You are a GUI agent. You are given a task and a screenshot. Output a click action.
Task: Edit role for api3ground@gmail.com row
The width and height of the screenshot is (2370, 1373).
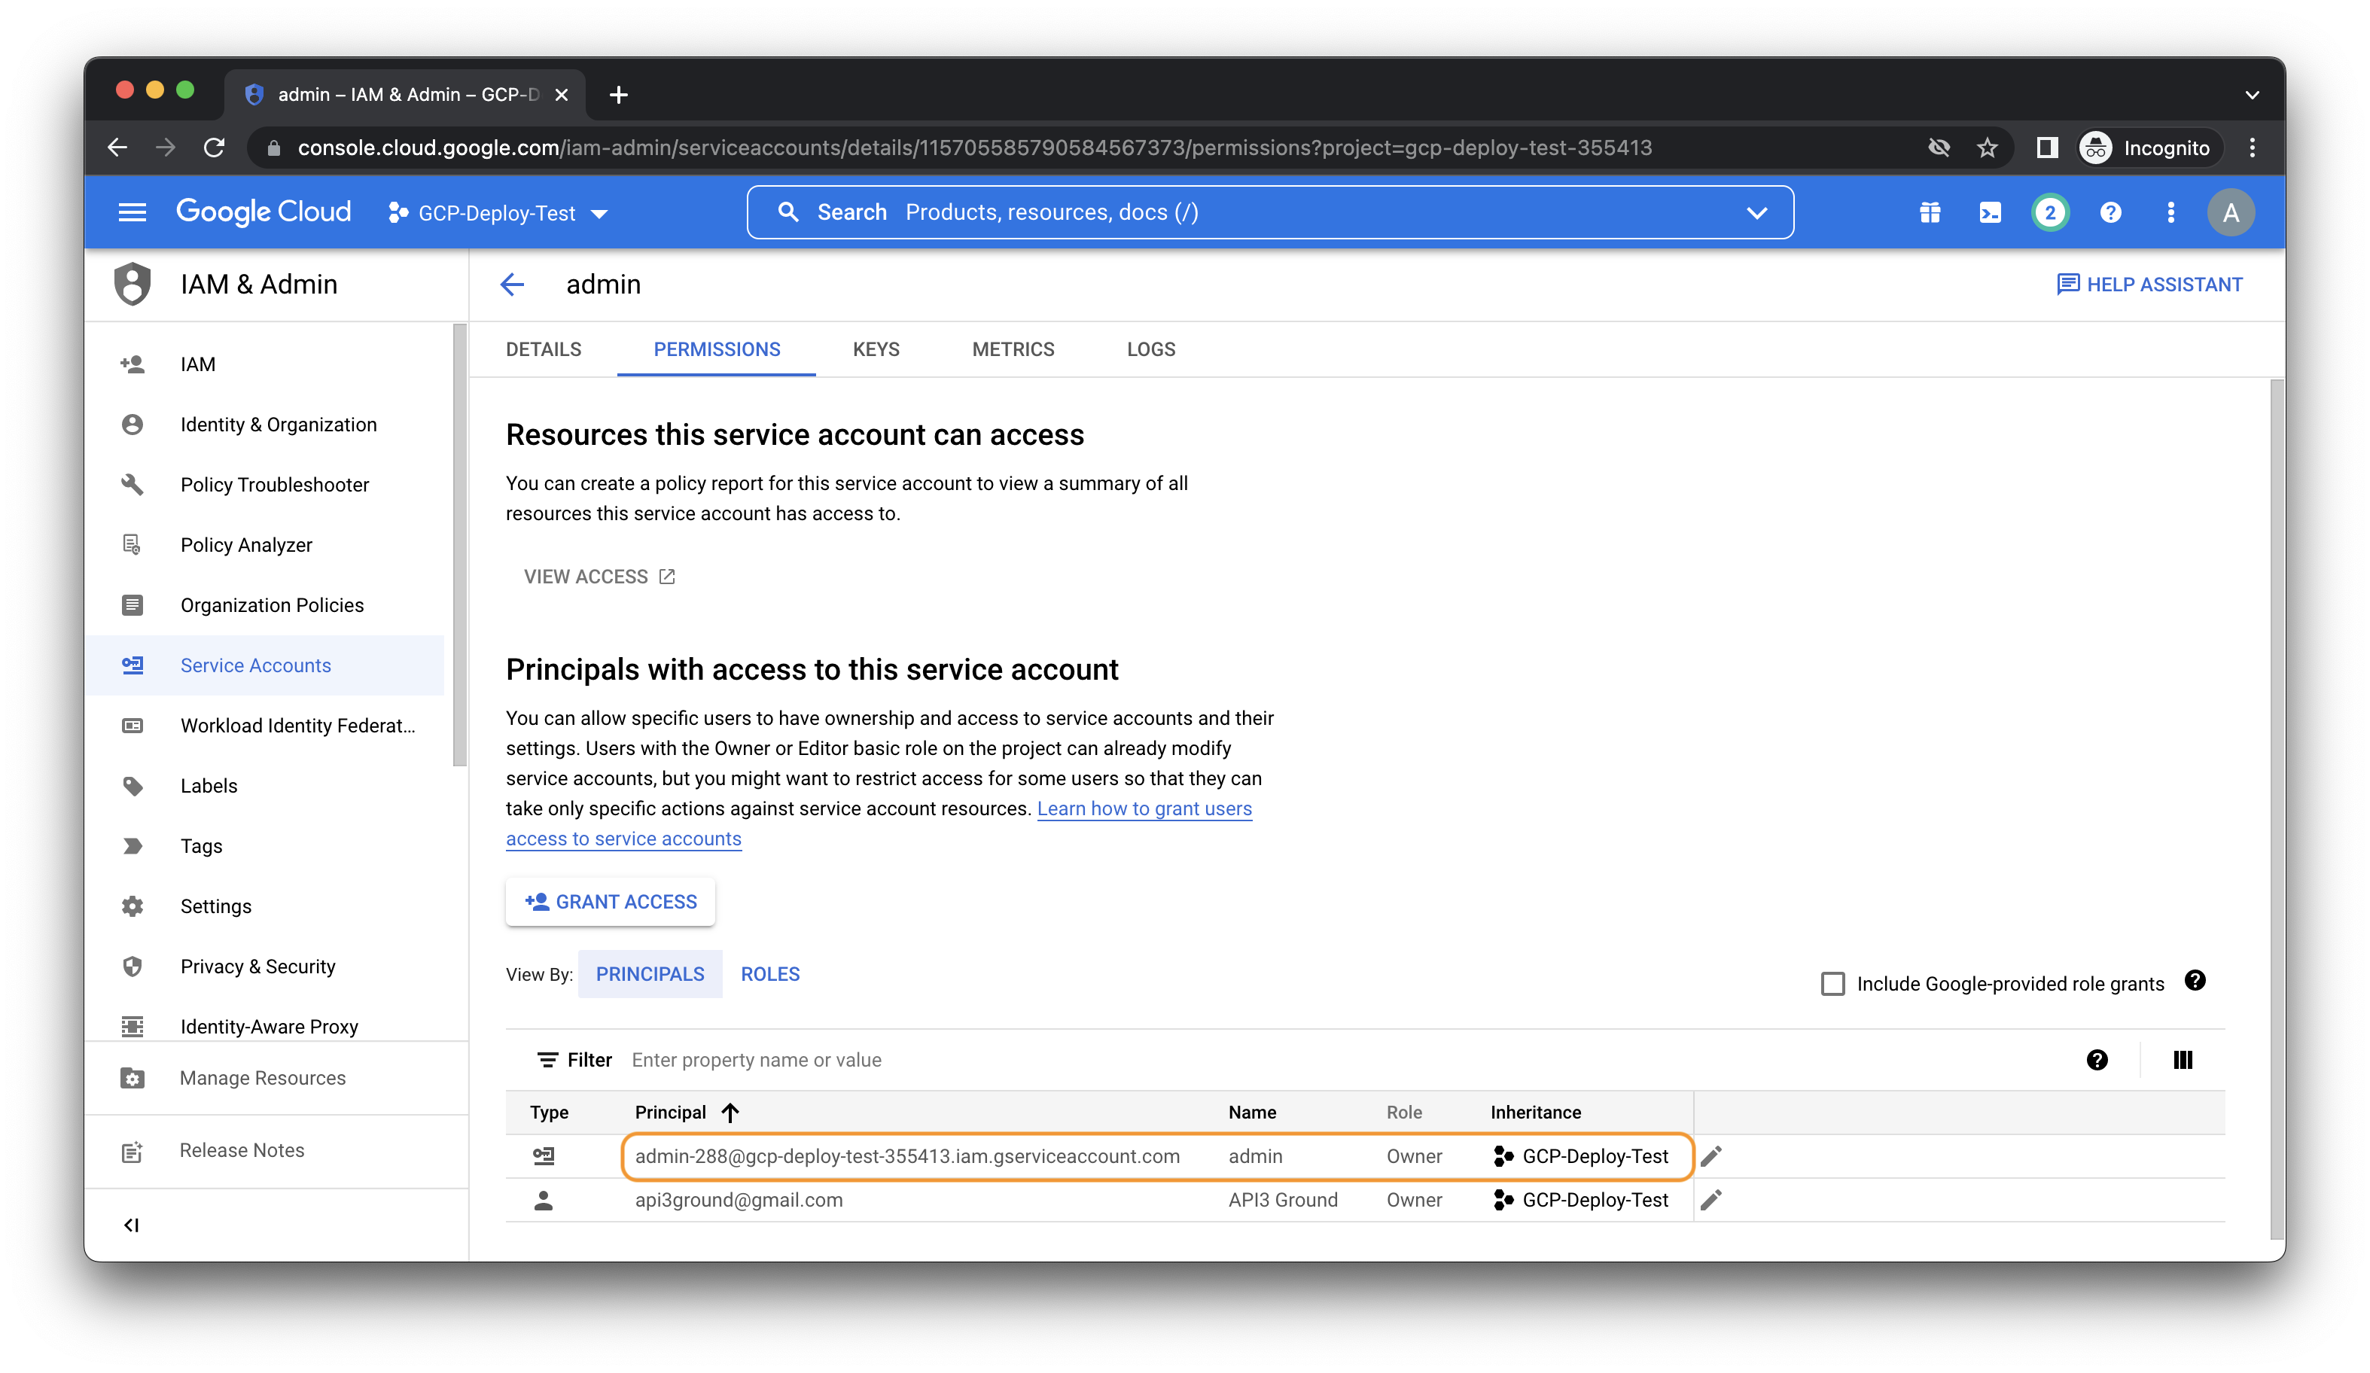point(1713,1199)
